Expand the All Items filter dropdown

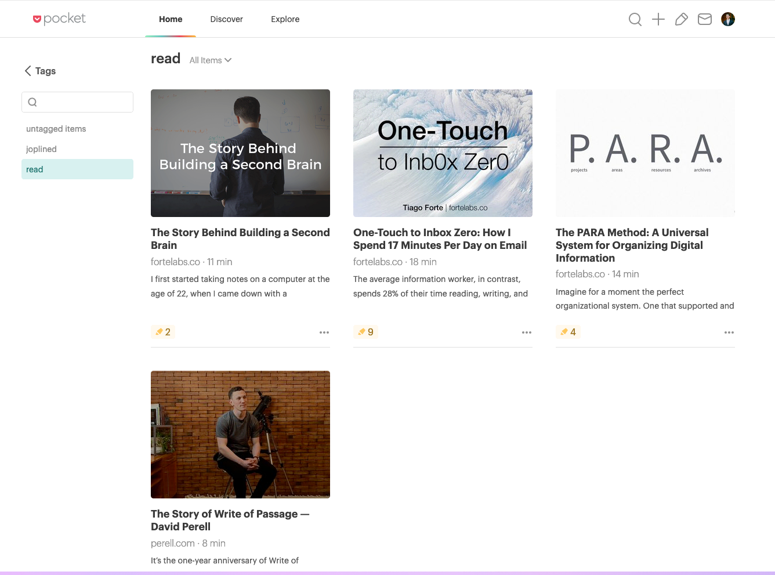pyautogui.click(x=211, y=60)
